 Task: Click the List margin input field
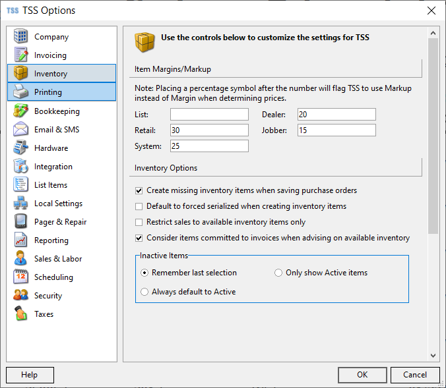tap(209, 115)
